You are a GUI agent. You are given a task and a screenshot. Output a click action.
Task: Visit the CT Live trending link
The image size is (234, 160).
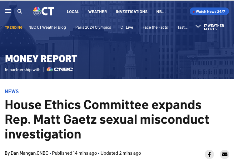click(x=127, y=27)
